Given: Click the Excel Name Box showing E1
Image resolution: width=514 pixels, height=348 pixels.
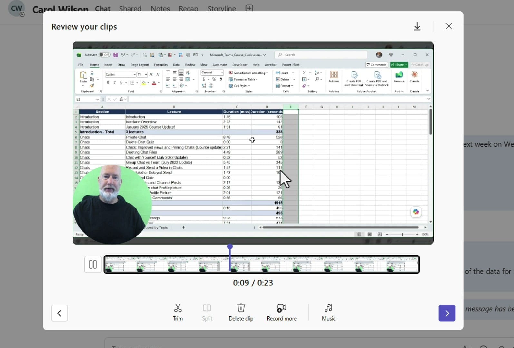Looking at the screenshot, I should (x=87, y=99).
